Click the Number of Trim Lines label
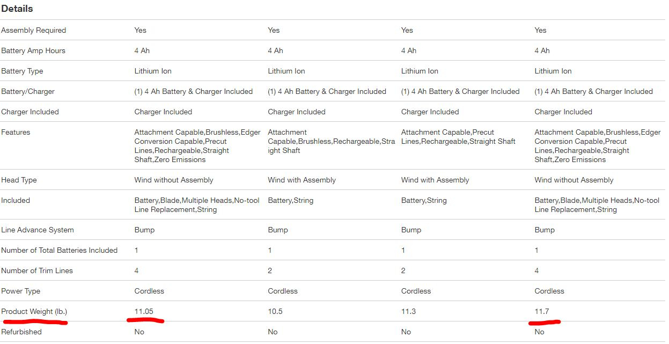 tap(37, 270)
